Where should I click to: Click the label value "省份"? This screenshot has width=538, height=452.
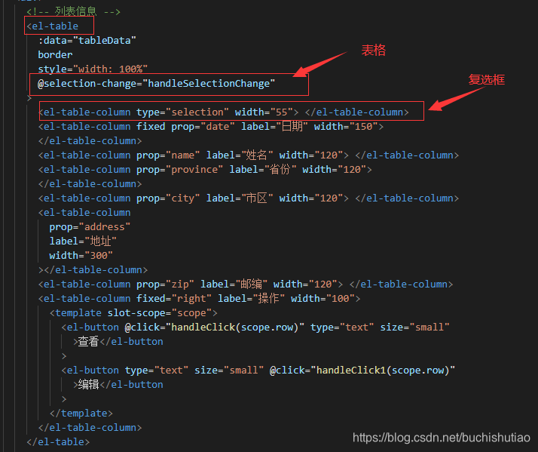(280, 170)
